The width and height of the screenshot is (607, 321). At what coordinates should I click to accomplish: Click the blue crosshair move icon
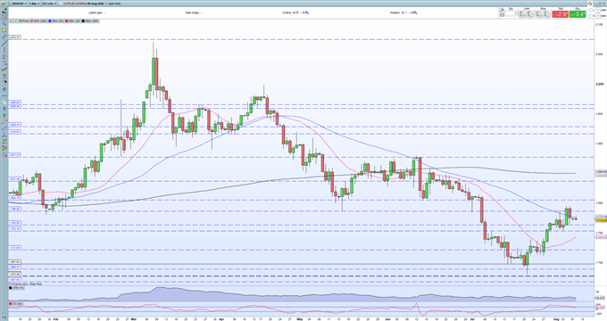point(4,89)
